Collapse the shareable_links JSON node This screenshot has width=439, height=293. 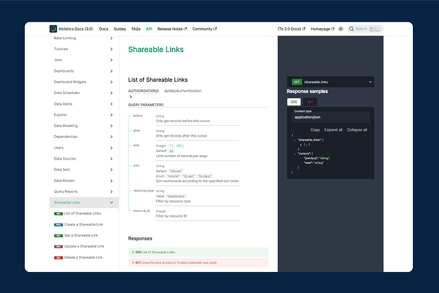[295, 140]
